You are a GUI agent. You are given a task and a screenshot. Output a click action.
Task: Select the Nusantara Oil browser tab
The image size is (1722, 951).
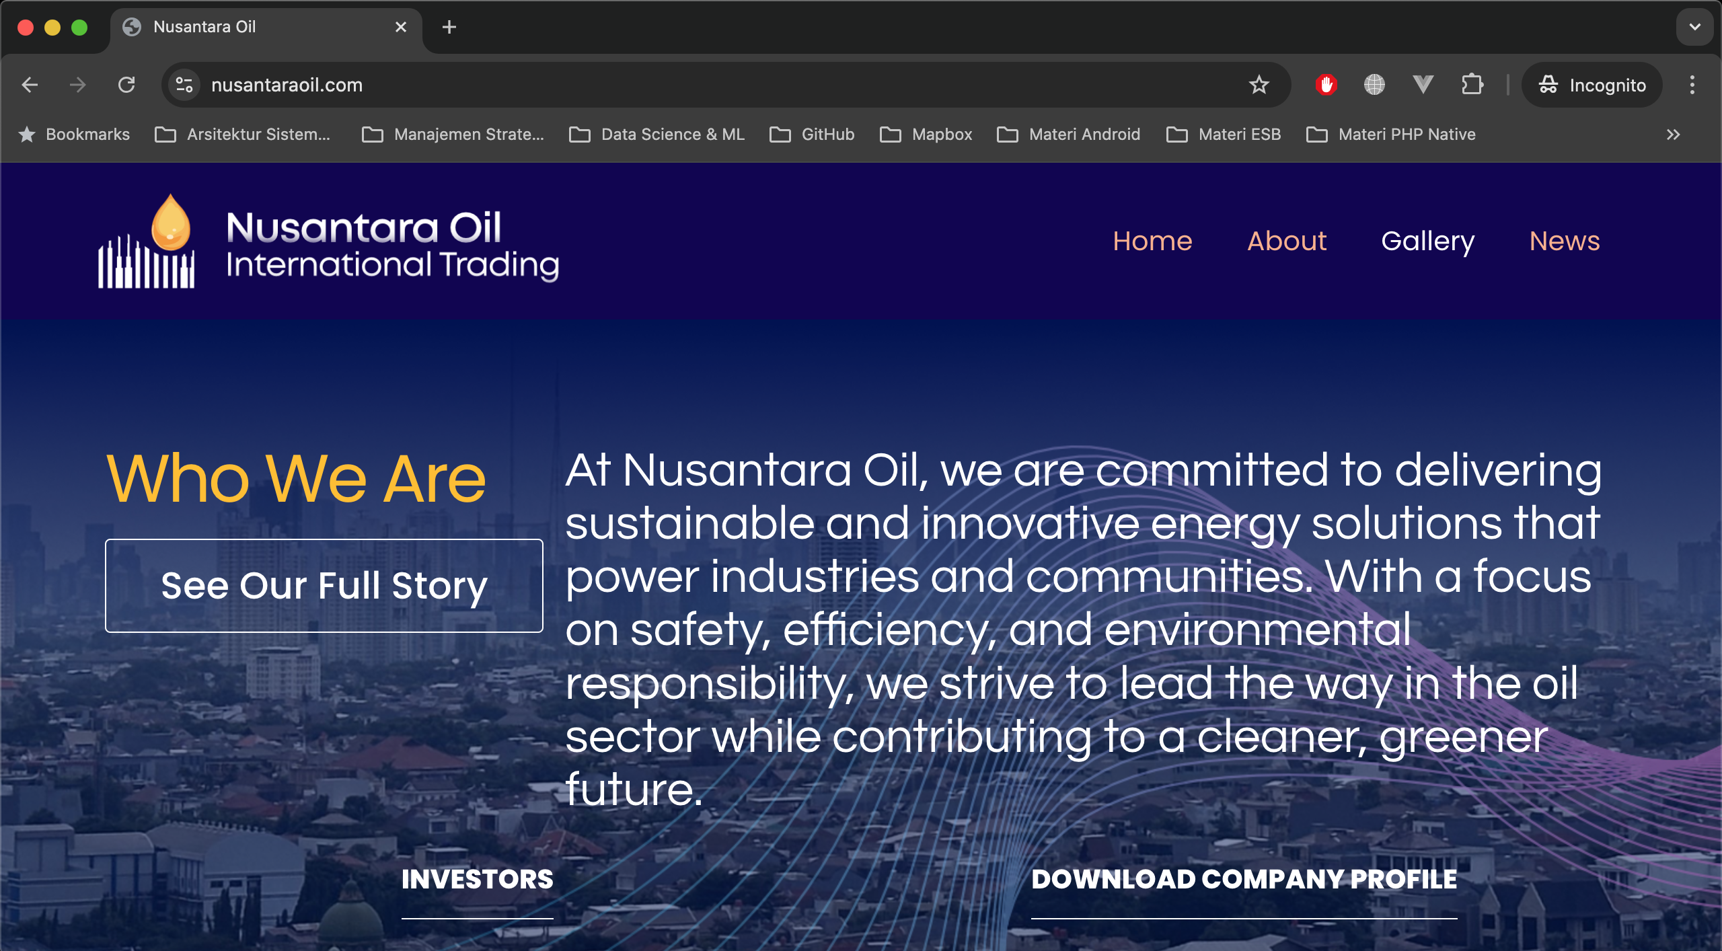[266, 27]
